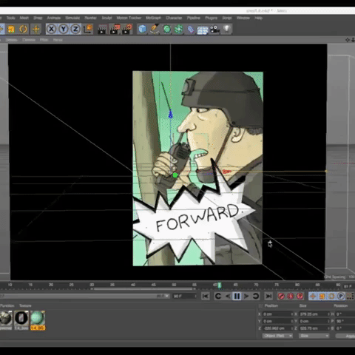Open the Help menu
Image resolution: width=355 pixels, height=355 pixels.
[258, 18]
